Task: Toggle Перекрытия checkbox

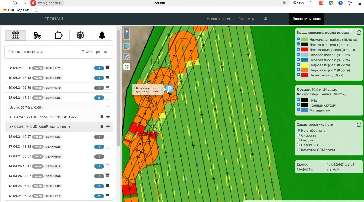Action: pos(298,75)
